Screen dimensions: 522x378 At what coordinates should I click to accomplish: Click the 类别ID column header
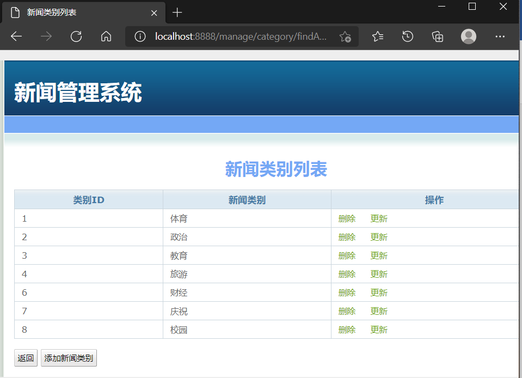coord(89,200)
